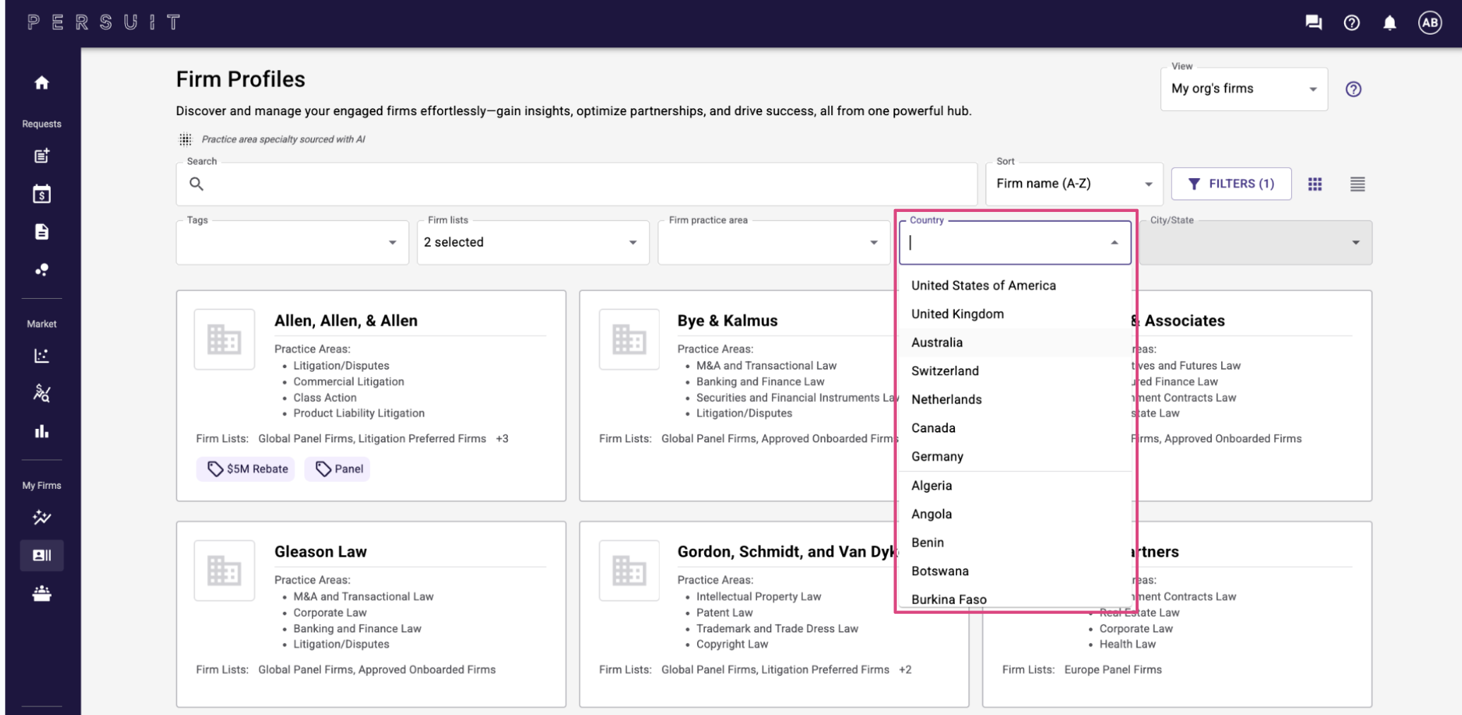Screen dimensions: 1462x715
Task: Click the Gleason Law building logo
Action: [225, 570]
